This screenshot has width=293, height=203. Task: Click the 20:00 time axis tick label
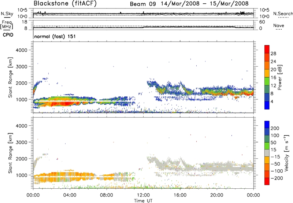pos(217,195)
